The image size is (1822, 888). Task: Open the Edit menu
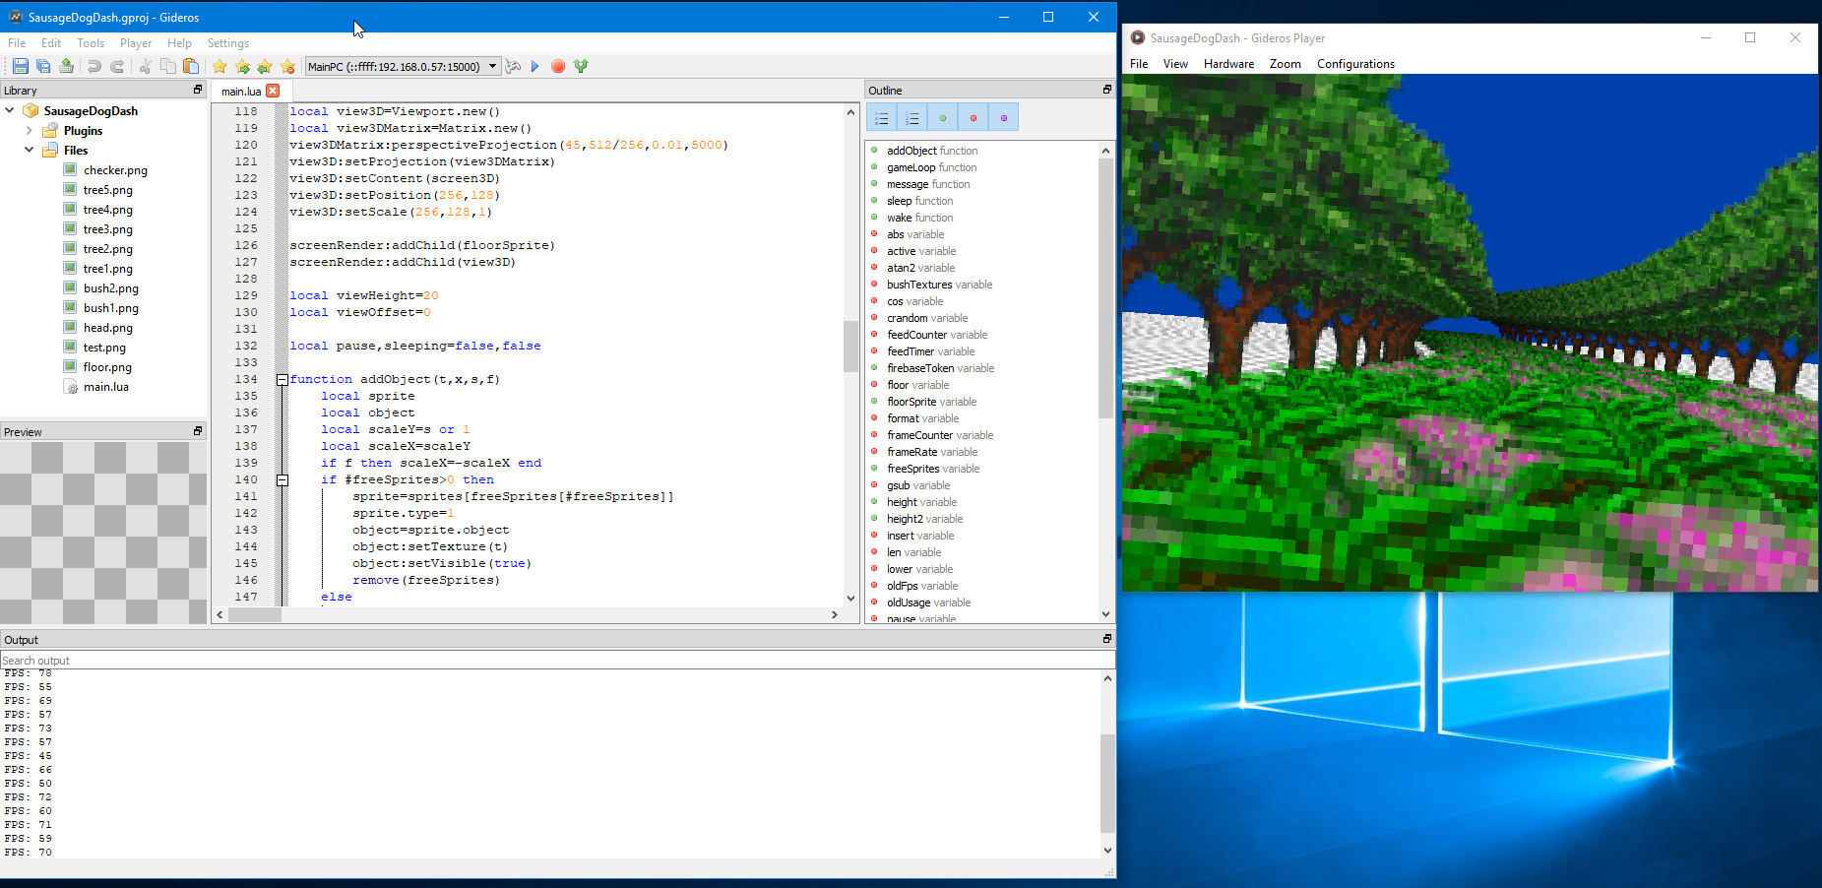tap(51, 43)
